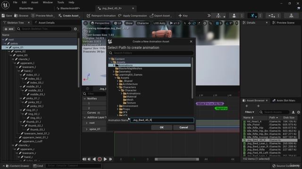Close the Create New Animation Asset dialog
Image resolution: width=302 pixels, height=169 pixels.
click(191, 41)
